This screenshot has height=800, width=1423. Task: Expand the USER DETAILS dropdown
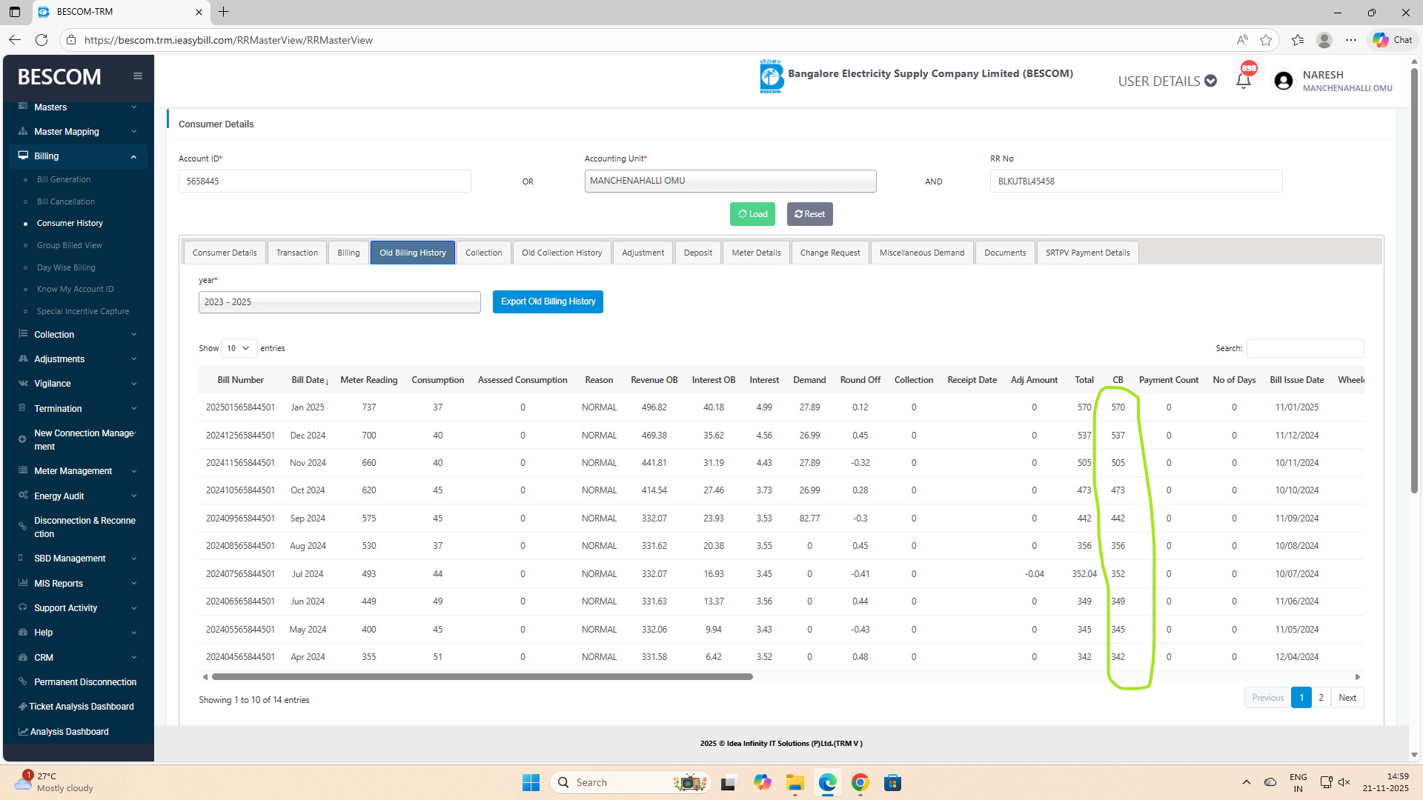(x=1167, y=81)
